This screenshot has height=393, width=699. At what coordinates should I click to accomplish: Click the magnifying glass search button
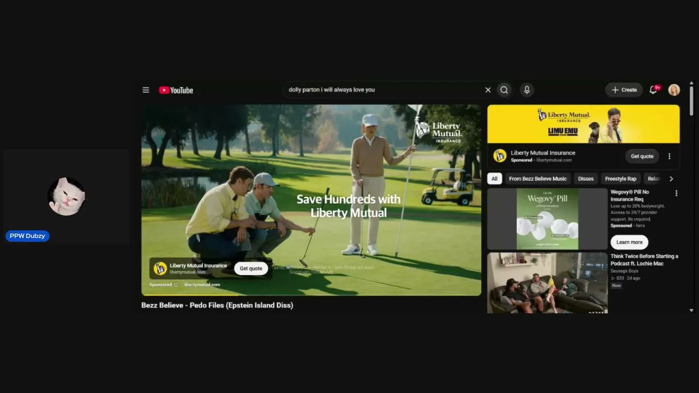504,90
